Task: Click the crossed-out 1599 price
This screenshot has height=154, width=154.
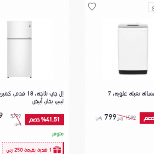Action: 131,118
